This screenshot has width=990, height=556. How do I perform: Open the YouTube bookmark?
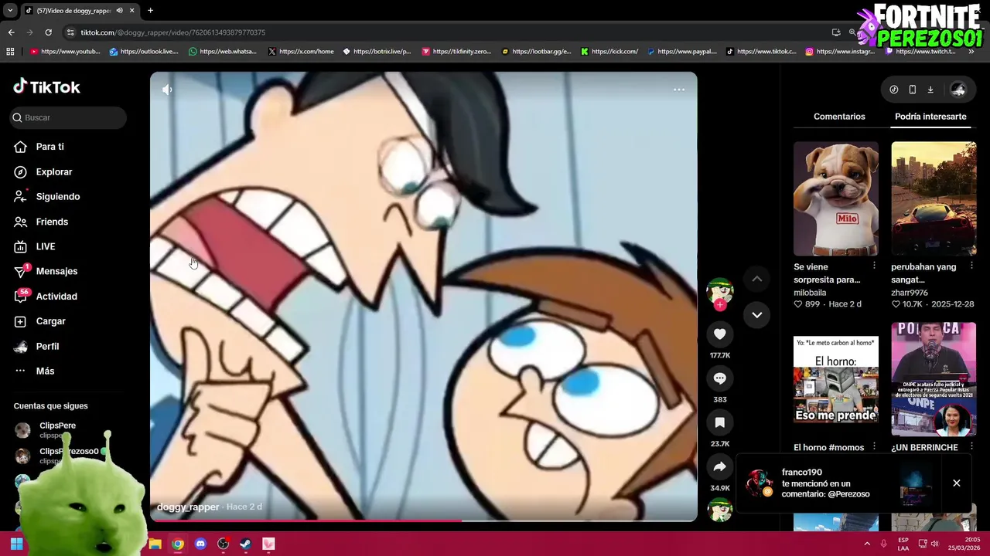65,52
